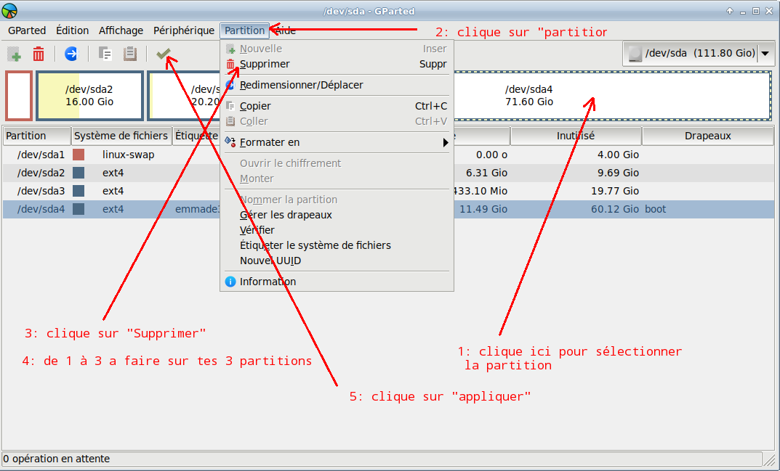Click the GParted app icon in title bar

point(10,11)
